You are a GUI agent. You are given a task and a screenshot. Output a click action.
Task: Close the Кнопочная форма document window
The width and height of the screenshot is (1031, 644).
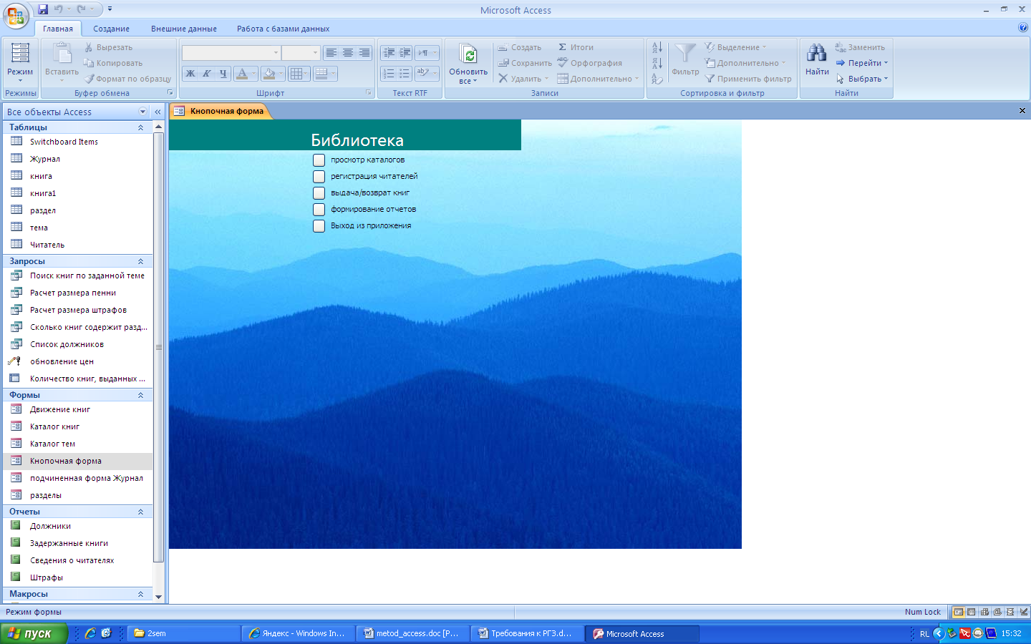pos(1022,111)
